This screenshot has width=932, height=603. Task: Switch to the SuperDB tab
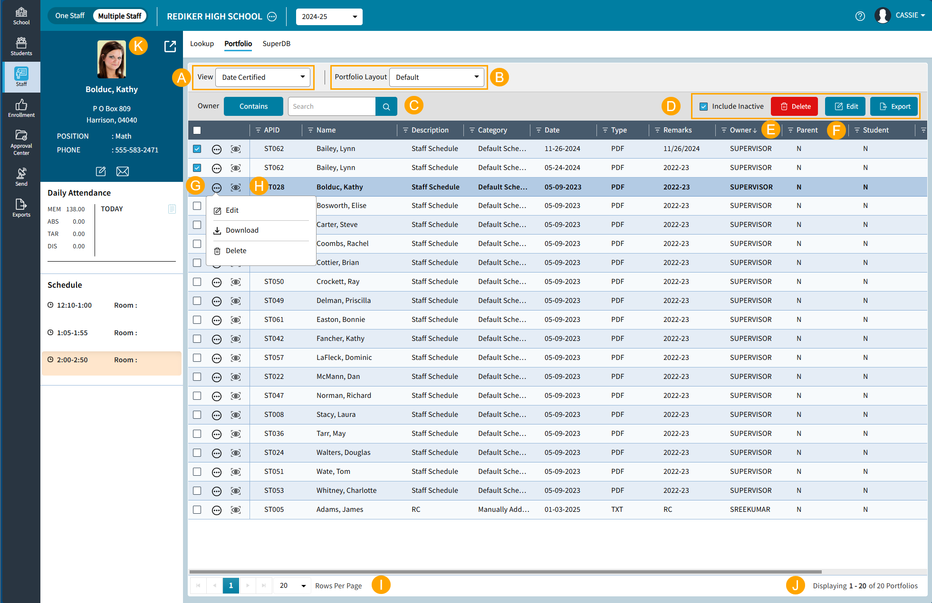(x=276, y=44)
